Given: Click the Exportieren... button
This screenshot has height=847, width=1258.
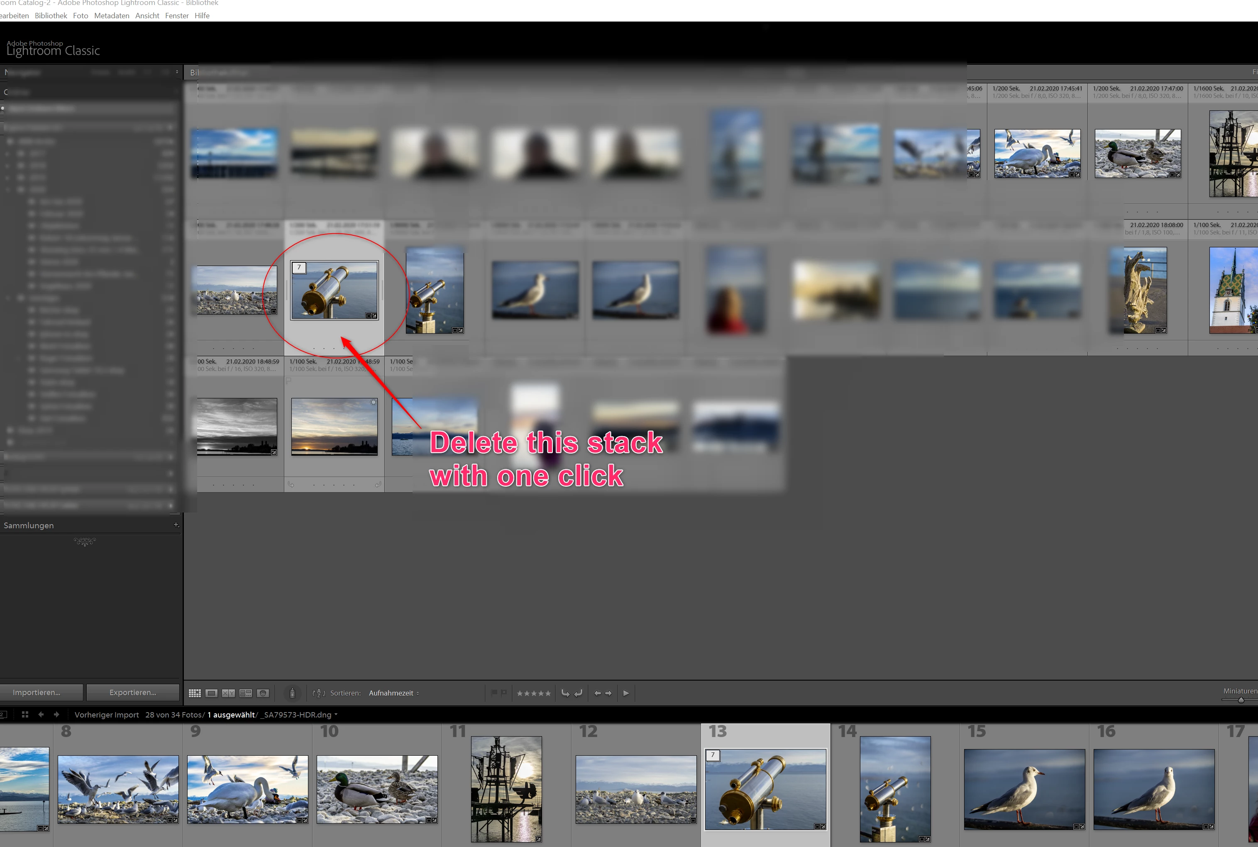Looking at the screenshot, I should tap(133, 693).
